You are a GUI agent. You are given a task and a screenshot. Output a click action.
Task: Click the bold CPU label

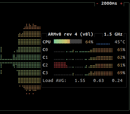[46, 42]
